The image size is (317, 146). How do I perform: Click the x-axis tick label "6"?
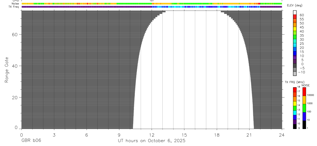[86, 135]
